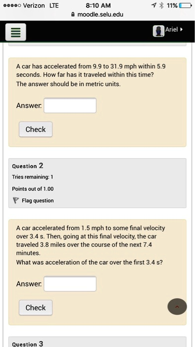
Task: Click the Flag question link text
Action: (38, 200)
